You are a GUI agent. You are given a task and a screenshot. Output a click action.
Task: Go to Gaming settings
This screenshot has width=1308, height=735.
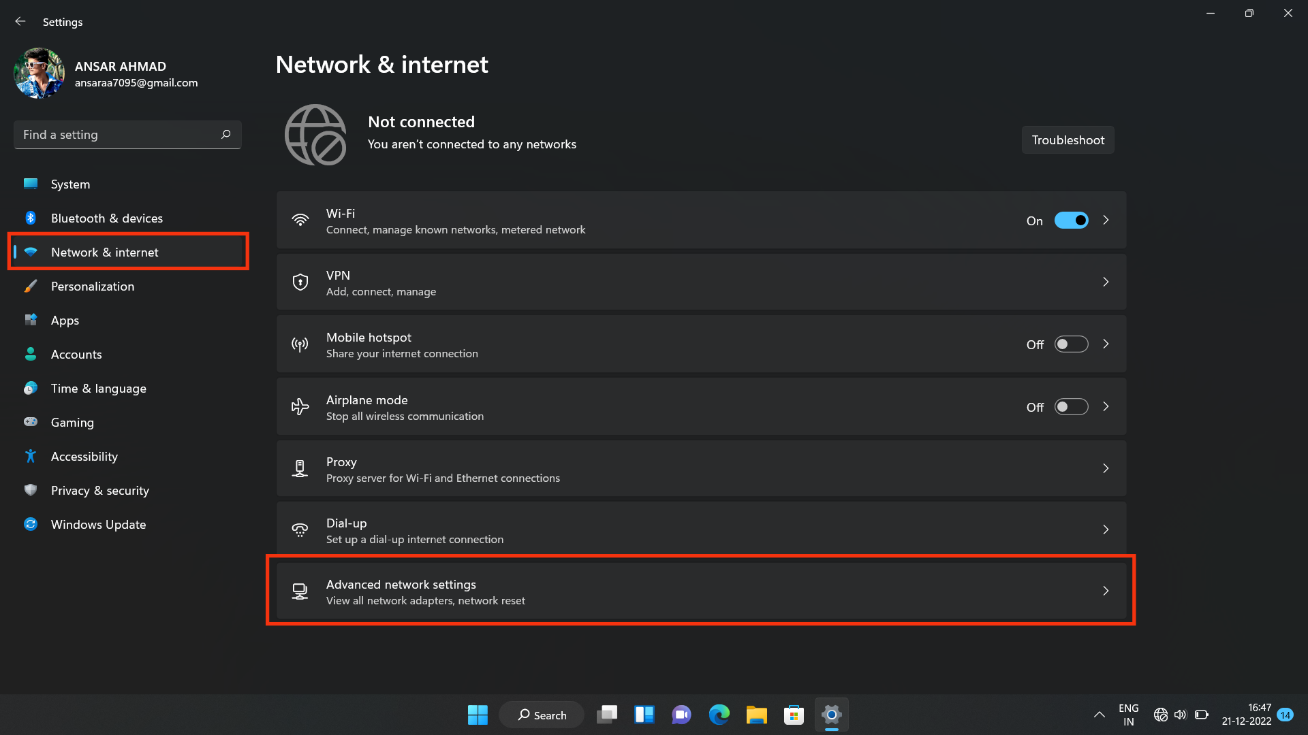pyautogui.click(x=128, y=423)
